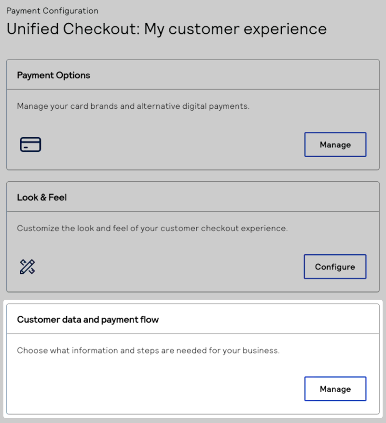Click the Customer data and payment flow header

pyautogui.click(x=87, y=320)
